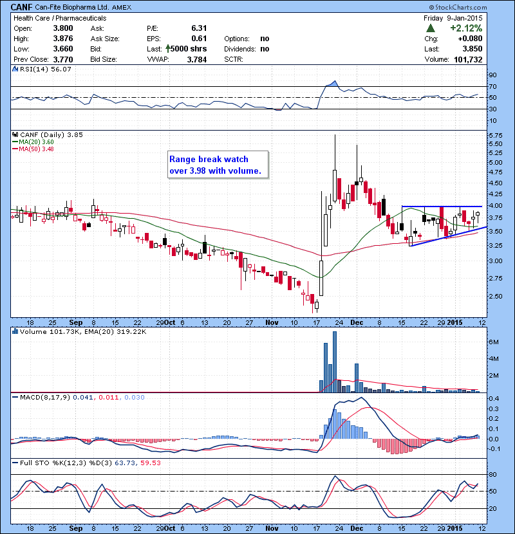Click the 'Nov' label on price chart axis

(272, 322)
